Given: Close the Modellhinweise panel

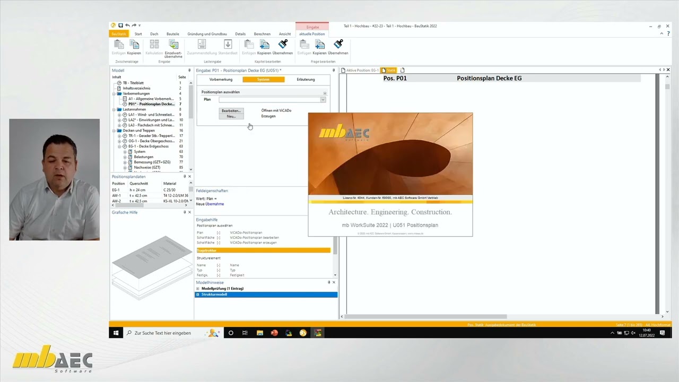Looking at the screenshot, I should point(334,282).
